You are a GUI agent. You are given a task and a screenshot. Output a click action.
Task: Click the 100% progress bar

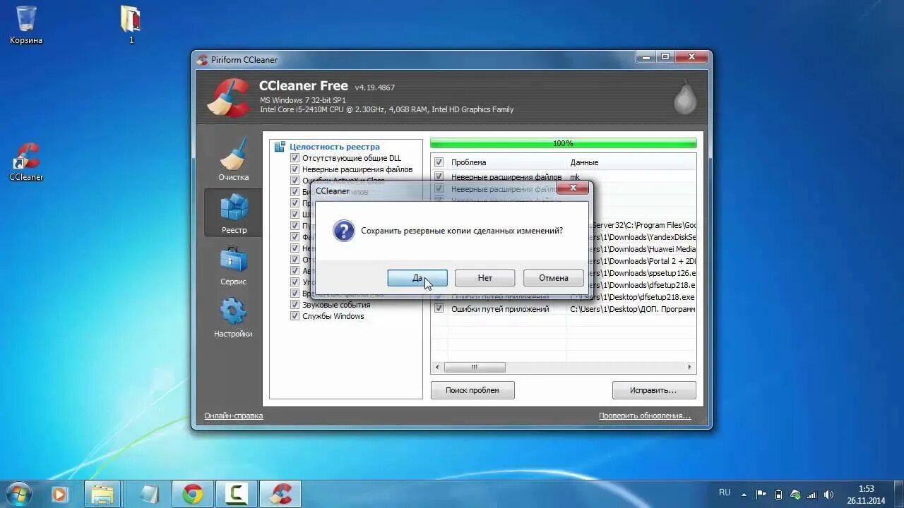(563, 143)
